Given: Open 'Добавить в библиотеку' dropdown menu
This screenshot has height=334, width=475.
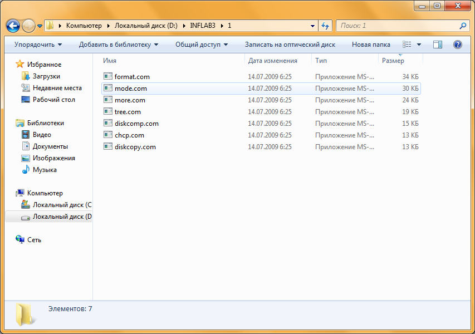Looking at the screenshot, I should click(x=119, y=45).
